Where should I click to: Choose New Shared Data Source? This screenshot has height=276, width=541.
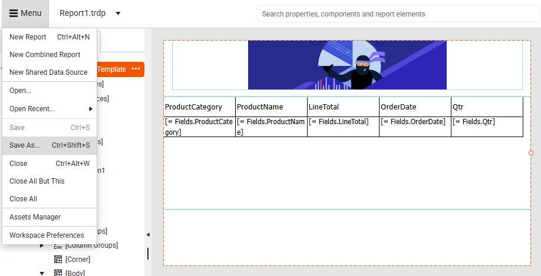48,72
